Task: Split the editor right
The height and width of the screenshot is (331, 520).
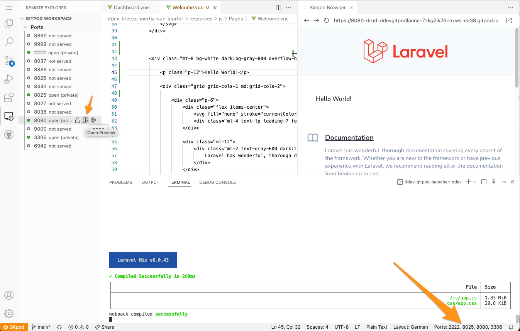Action: pos(278,7)
